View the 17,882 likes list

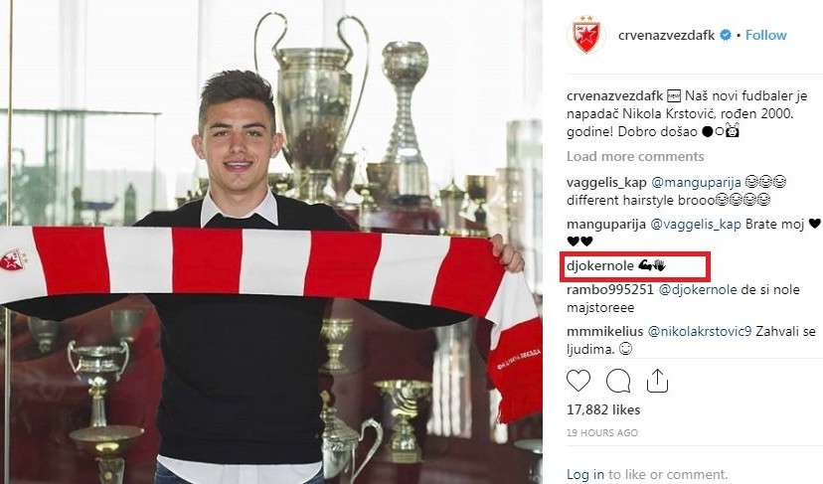pos(603,409)
